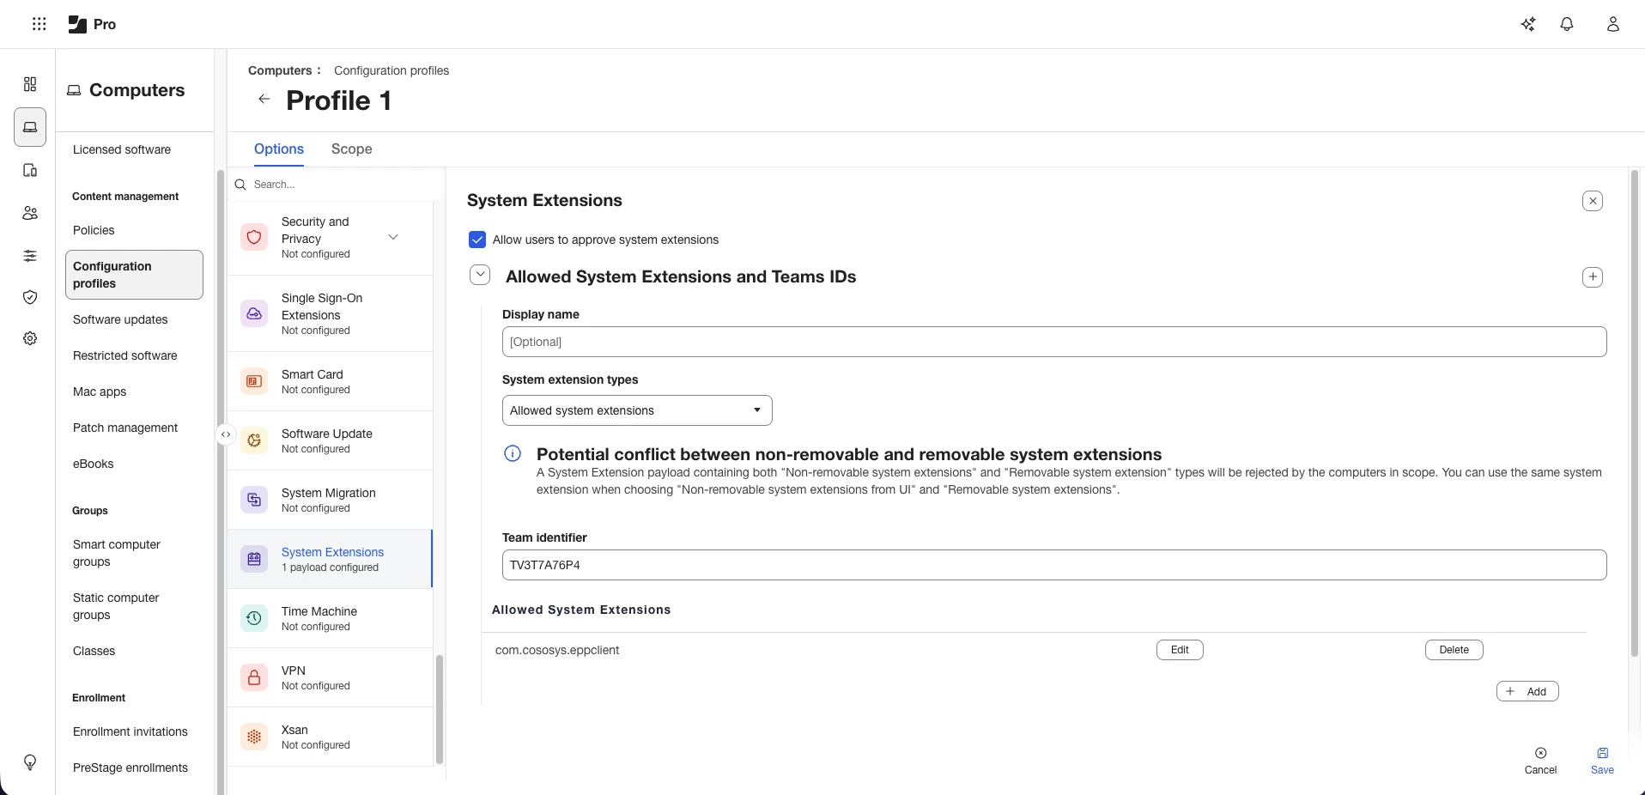Add a new extensions block with plus icon
Screen dimensions: 1645x795
(1593, 277)
